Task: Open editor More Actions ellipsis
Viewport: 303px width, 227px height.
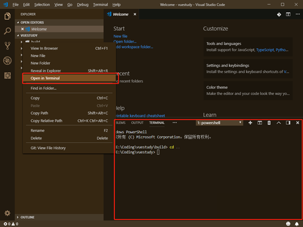Action: [298, 14]
